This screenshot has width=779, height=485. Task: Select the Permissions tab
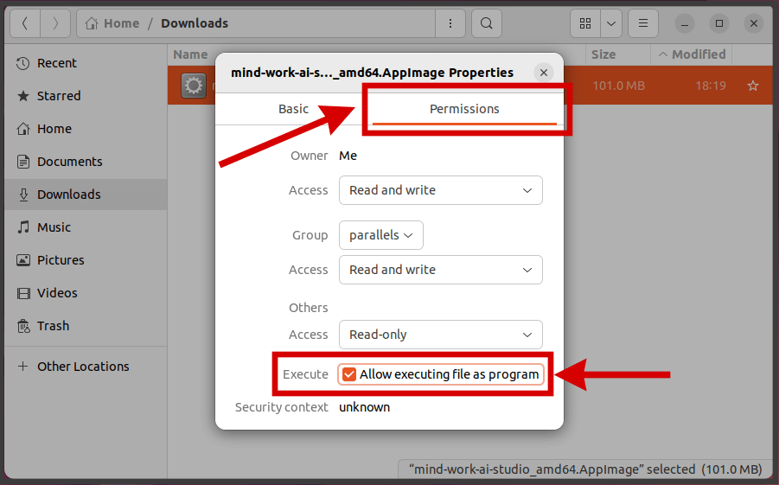(x=464, y=109)
